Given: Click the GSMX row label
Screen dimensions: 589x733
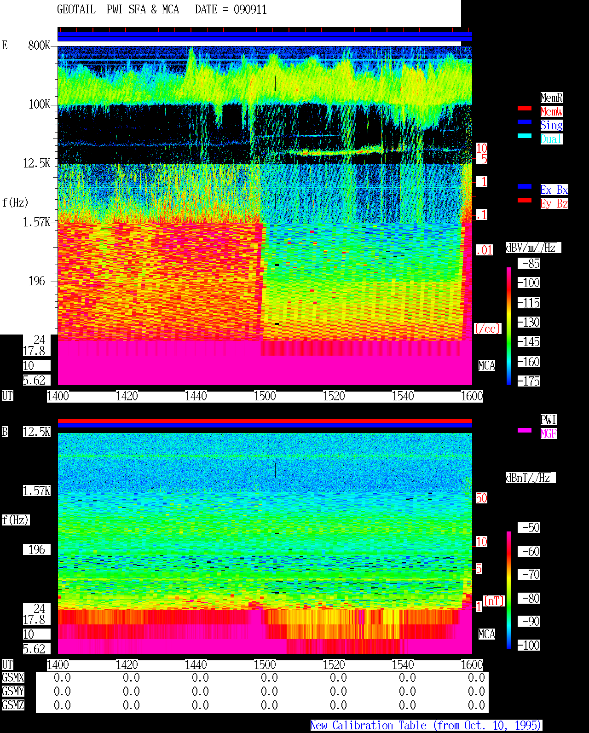Looking at the screenshot, I should click(x=13, y=677).
